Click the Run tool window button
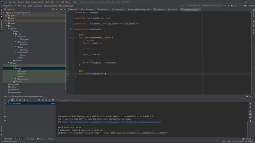 tap(18, 139)
